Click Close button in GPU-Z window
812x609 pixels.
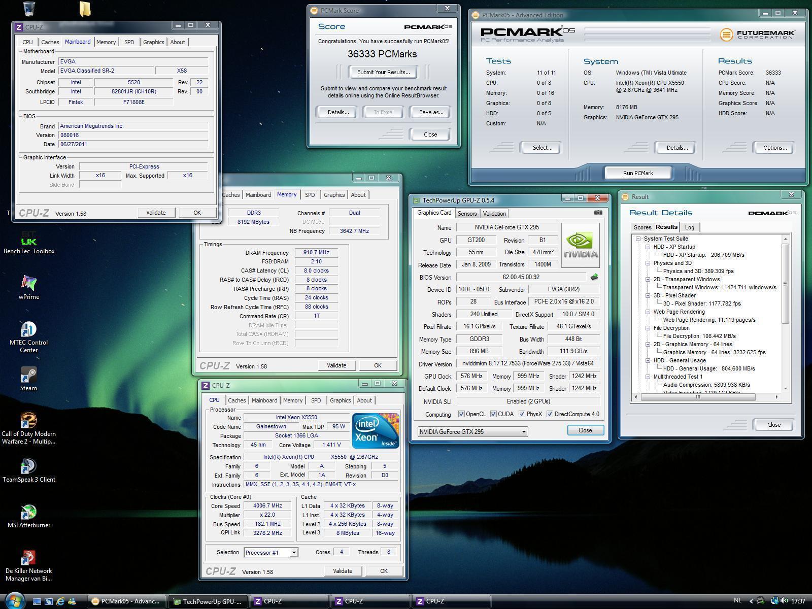(x=585, y=430)
